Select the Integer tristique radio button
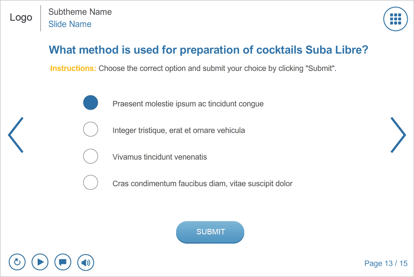 pyautogui.click(x=91, y=129)
